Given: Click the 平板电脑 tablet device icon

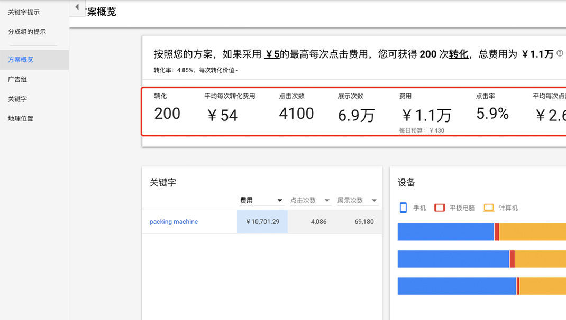Looking at the screenshot, I should pos(439,208).
